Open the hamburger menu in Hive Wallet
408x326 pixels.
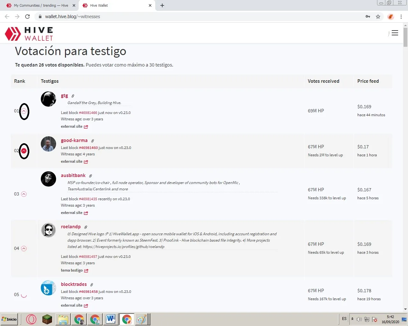pos(395,33)
